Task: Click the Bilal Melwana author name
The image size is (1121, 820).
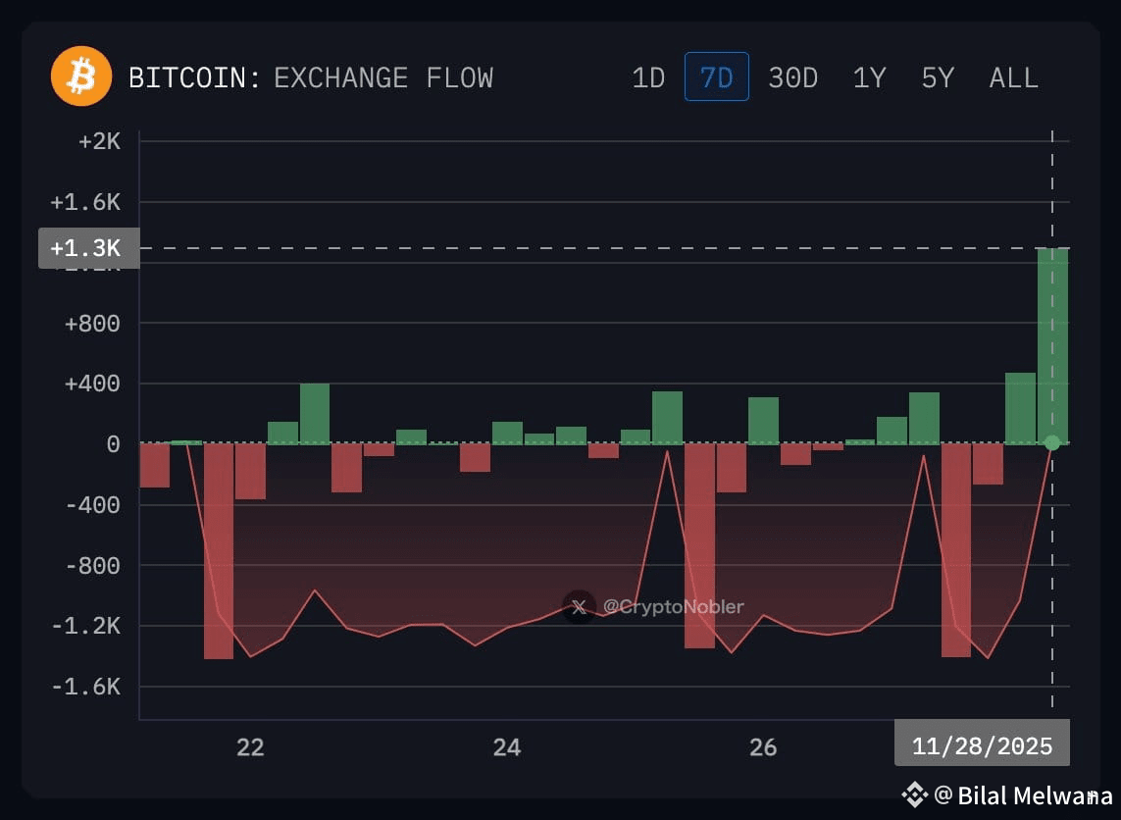Action: tap(1035, 794)
